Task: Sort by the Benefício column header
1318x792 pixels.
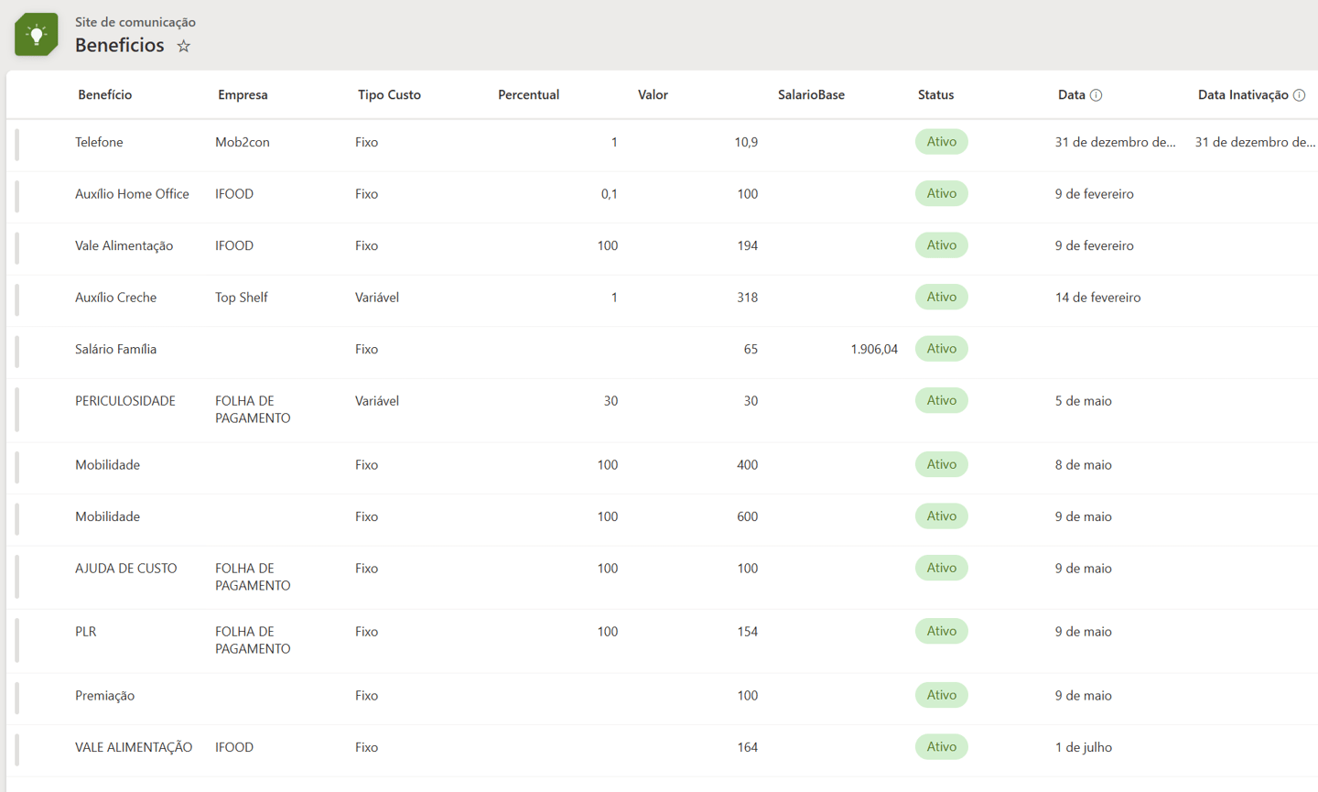Action: (105, 95)
